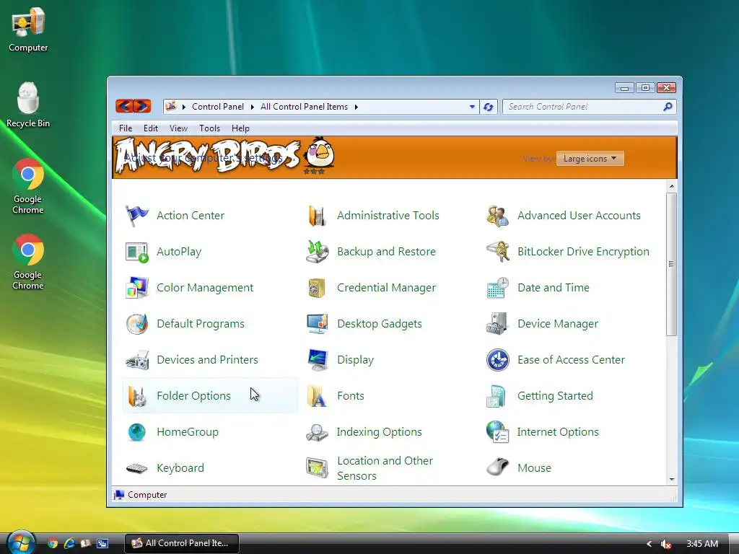Expand the Large icons view dropdown
The image size is (739, 554).
pos(590,159)
